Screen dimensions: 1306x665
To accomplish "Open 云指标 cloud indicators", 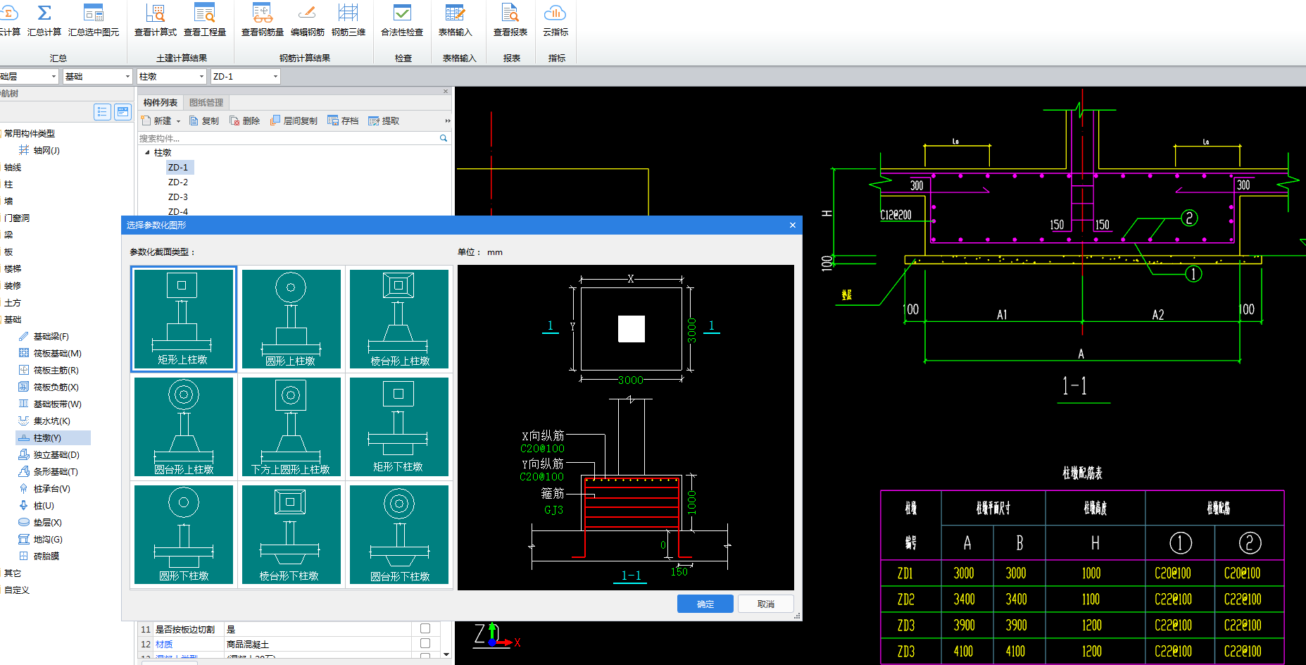I will pyautogui.click(x=555, y=20).
